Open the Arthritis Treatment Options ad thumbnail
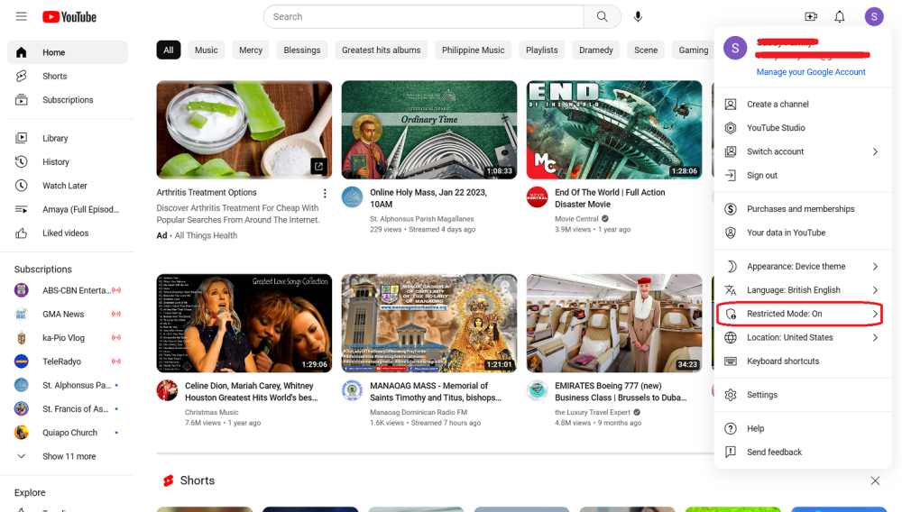Viewport: 902px width, 512px height. (244, 130)
